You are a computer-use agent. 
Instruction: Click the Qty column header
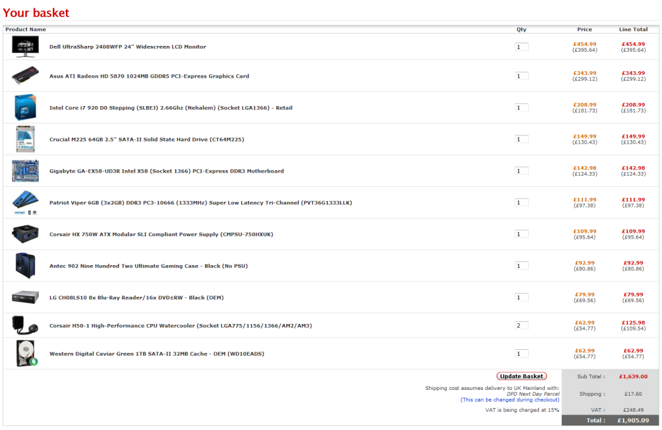(522, 30)
